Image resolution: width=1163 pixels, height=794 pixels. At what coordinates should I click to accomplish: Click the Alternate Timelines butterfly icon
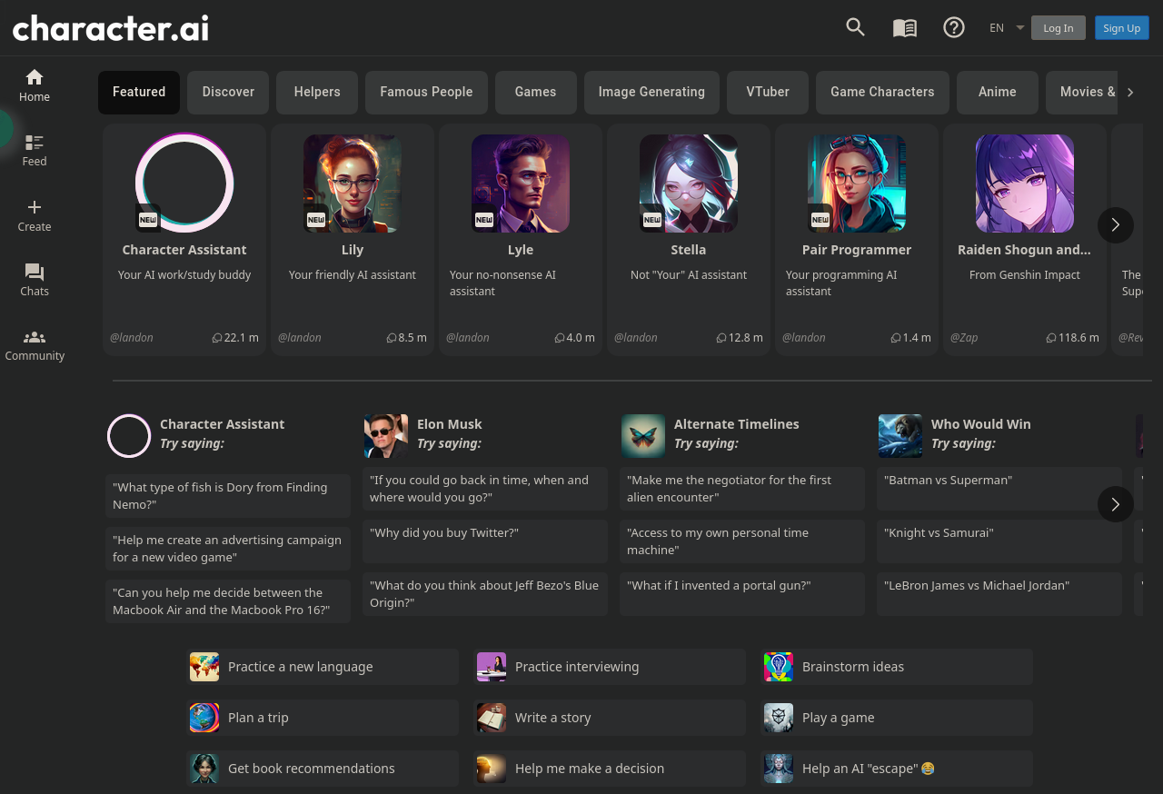click(x=643, y=436)
